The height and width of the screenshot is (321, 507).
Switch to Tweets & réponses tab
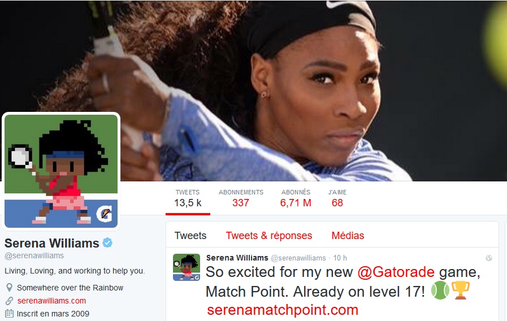click(269, 235)
